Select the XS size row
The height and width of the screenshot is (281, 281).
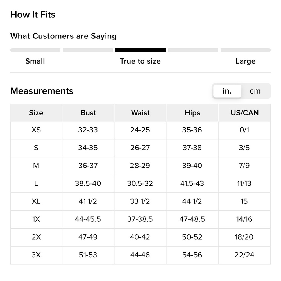[x=140, y=130]
